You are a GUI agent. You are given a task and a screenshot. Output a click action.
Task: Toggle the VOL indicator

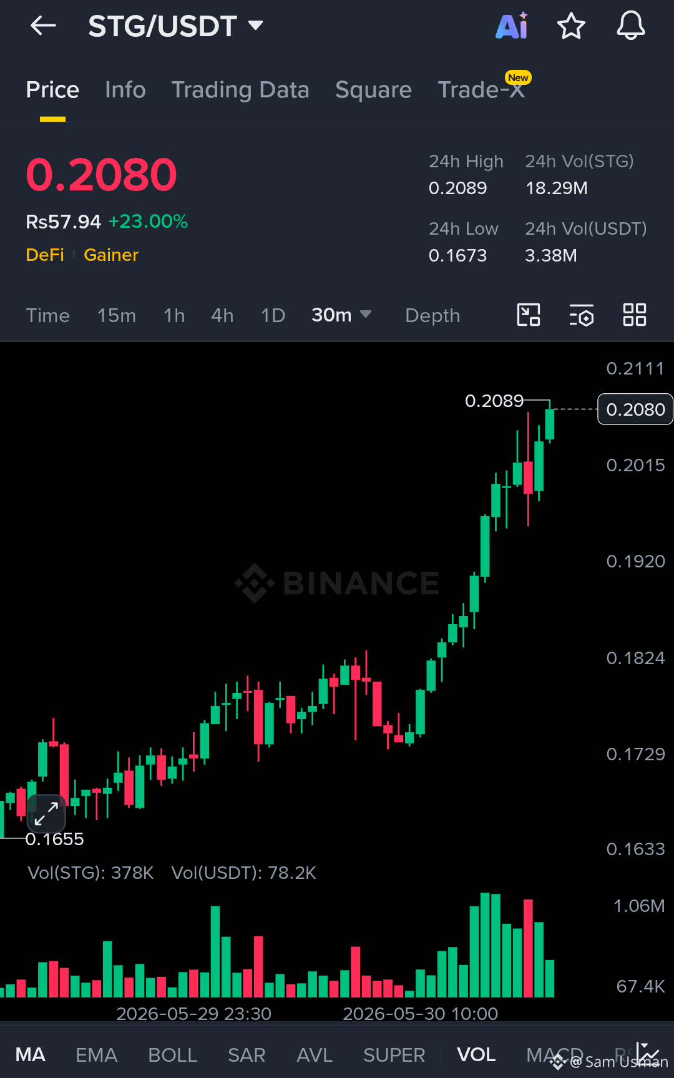(476, 1055)
